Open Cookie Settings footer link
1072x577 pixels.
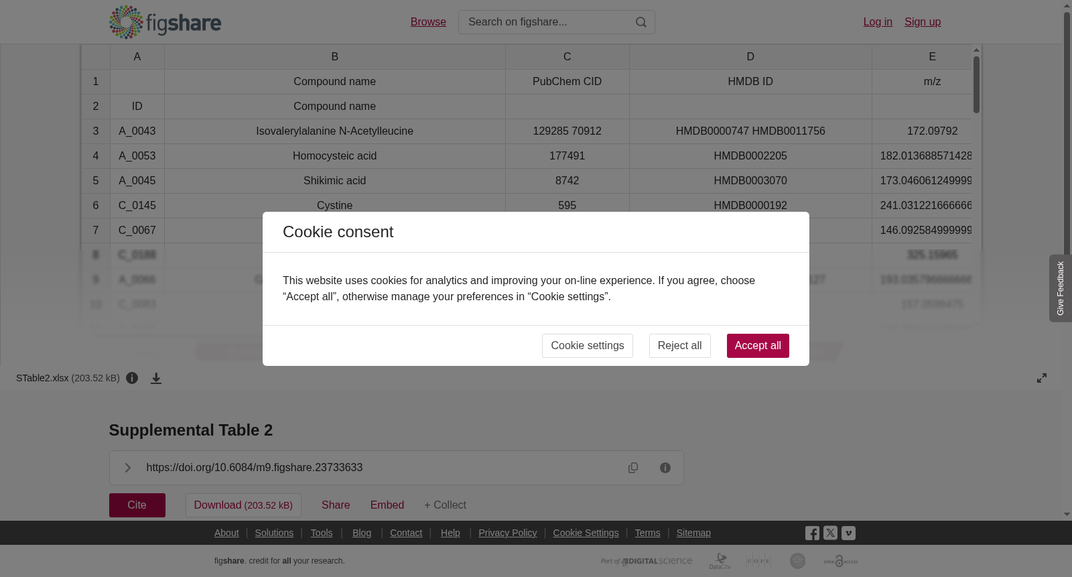pos(586,533)
